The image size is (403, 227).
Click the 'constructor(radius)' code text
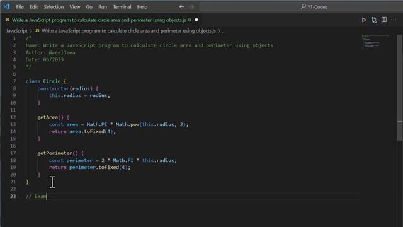65,88
